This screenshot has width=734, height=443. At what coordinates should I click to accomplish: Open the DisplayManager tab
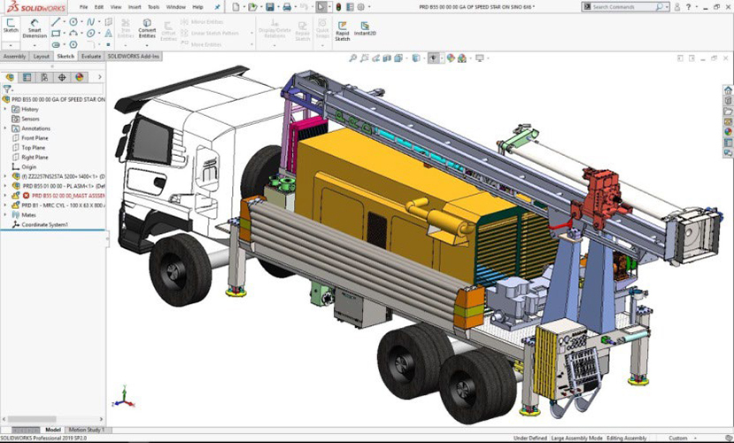click(x=79, y=77)
